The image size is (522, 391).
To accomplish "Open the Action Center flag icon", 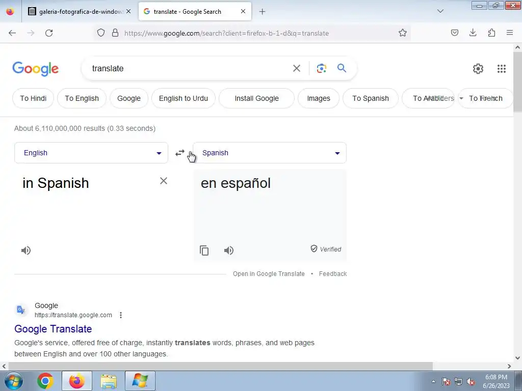I will tap(446, 382).
